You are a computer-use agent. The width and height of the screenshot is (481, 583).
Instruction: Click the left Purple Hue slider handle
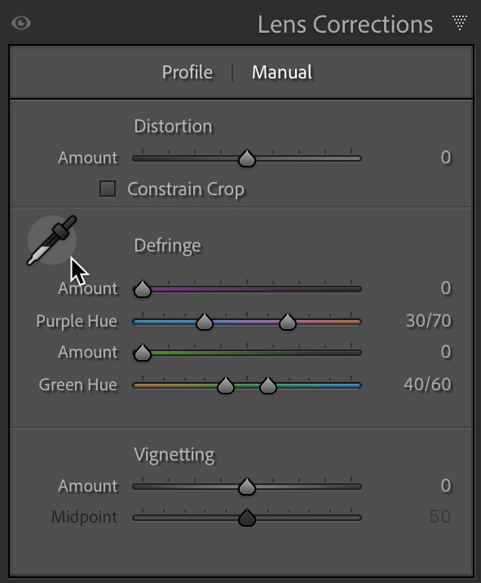pos(205,322)
